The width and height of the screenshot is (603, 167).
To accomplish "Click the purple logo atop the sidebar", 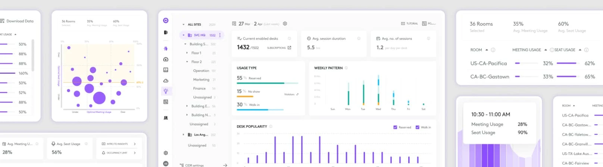I will coord(166,21).
